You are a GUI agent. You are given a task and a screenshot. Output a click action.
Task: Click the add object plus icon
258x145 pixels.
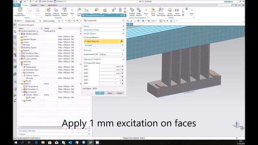[x=121, y=41]
